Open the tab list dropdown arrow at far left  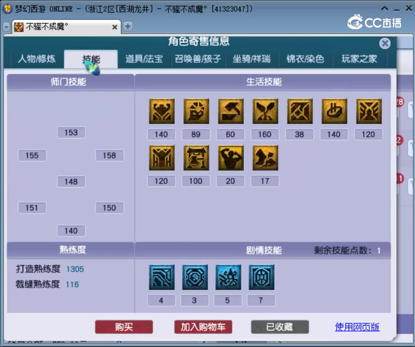coord(6,27)
